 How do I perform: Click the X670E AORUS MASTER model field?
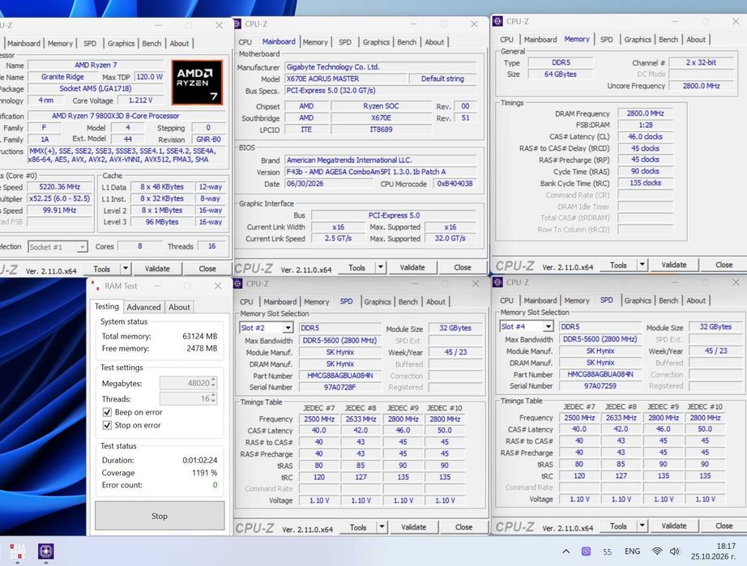point(346,79)
